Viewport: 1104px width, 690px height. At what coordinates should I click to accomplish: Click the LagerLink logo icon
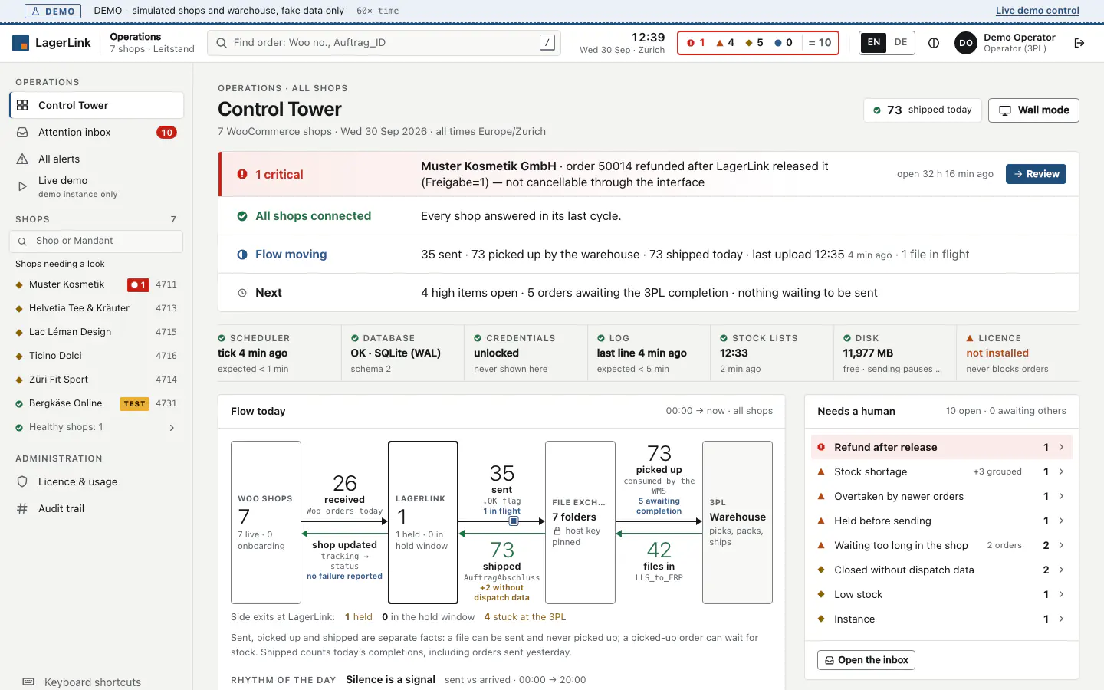coord(21,43)
